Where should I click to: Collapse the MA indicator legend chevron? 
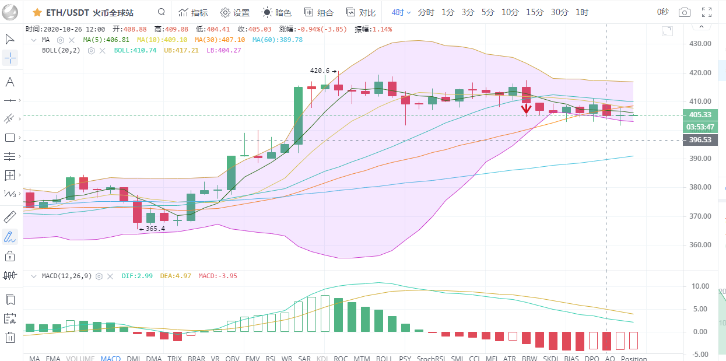click(x=33, y=40)
